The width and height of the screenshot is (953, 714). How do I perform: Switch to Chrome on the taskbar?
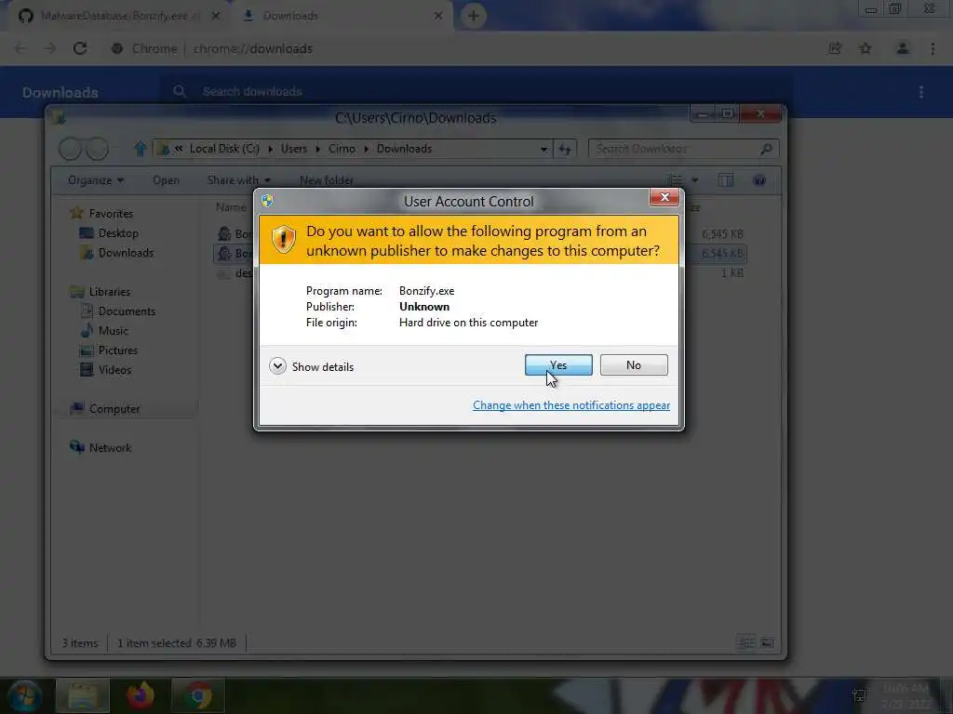coord(197,695)
